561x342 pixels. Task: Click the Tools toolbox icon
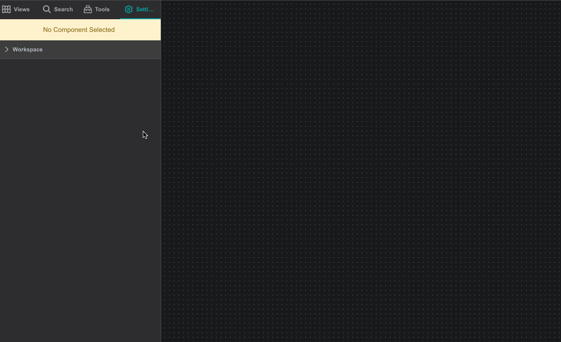(x=88, y=9)
